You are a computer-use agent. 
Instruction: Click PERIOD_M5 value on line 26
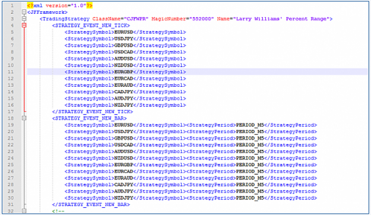click(x=250, y=171)
